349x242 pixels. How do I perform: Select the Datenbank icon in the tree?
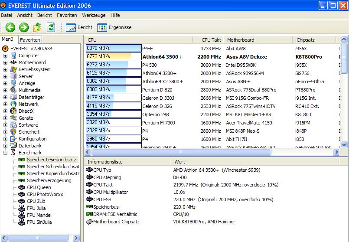13,146
